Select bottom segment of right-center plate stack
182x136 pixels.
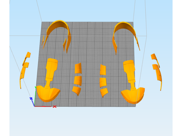click(104, 93)
